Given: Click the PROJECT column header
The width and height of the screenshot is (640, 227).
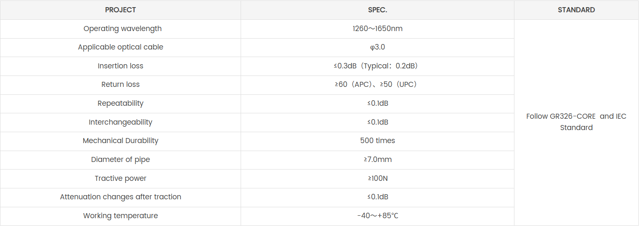Looking at the screenshot, I should pos(121,10).
